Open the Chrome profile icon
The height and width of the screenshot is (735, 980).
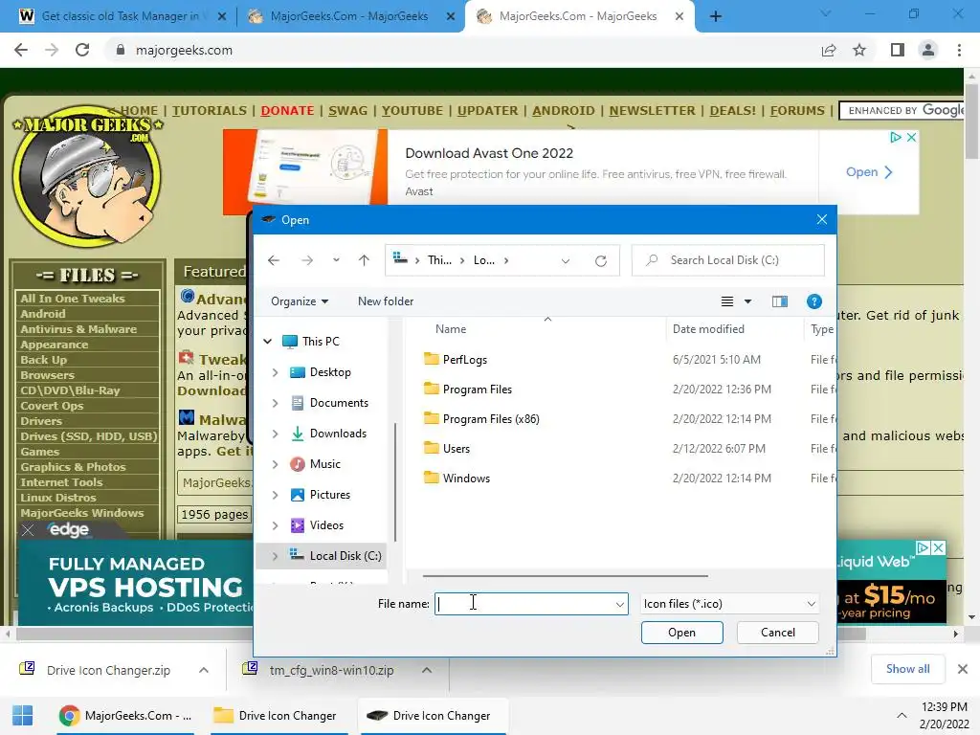928,50
